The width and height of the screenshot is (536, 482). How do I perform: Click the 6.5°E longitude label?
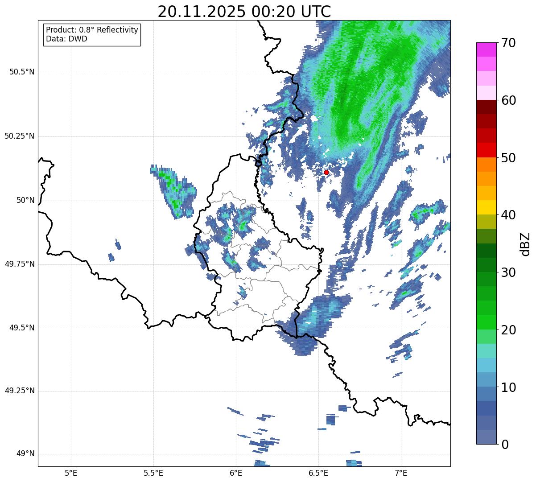click(318, 473)
